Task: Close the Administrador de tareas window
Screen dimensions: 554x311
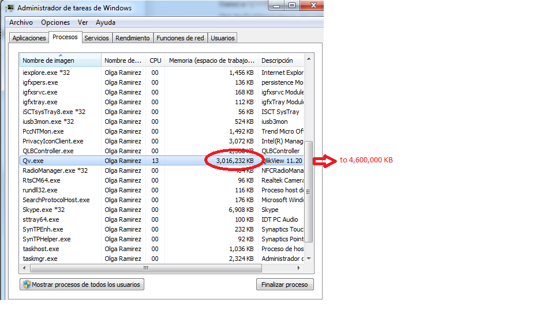Action: coord(313,5)
